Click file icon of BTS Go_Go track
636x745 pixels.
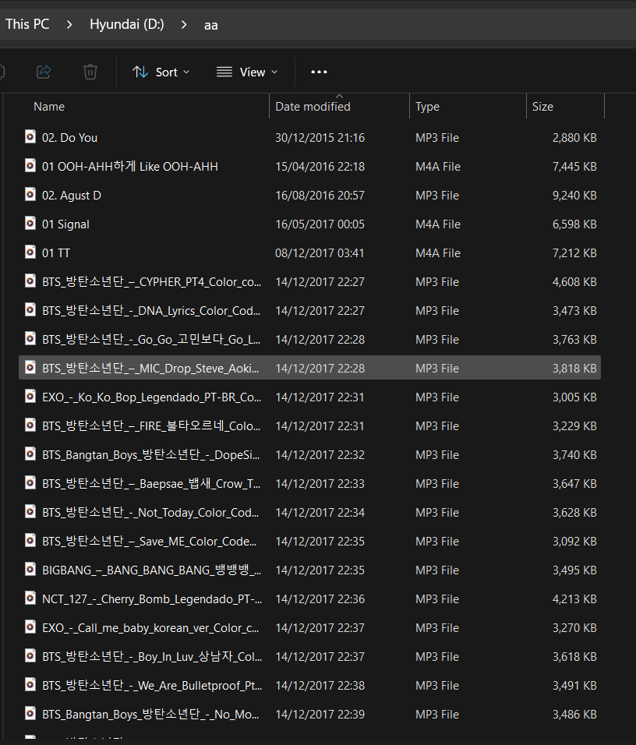[30, 339]
